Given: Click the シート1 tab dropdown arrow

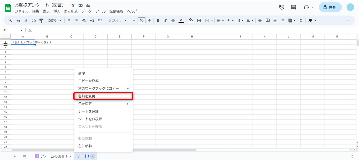Looking at the screenshot, I should click(92, 156).
